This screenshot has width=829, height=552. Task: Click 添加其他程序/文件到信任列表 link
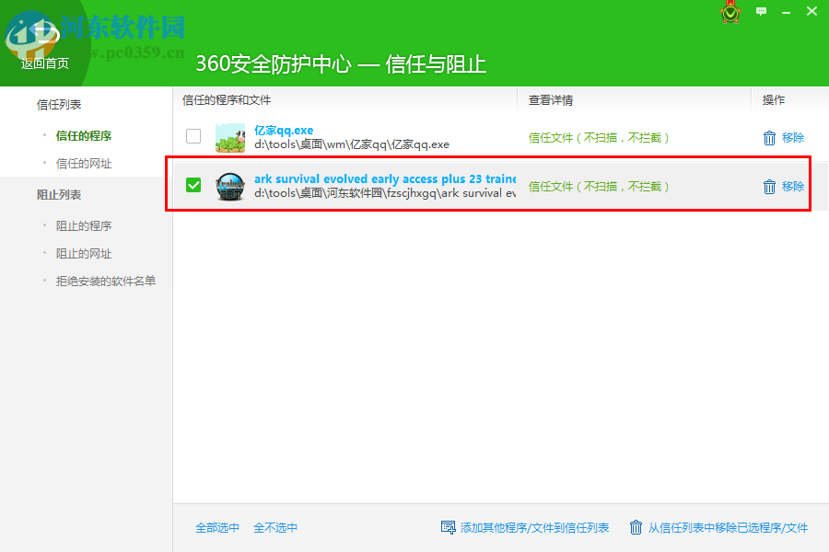pos(534,528)
